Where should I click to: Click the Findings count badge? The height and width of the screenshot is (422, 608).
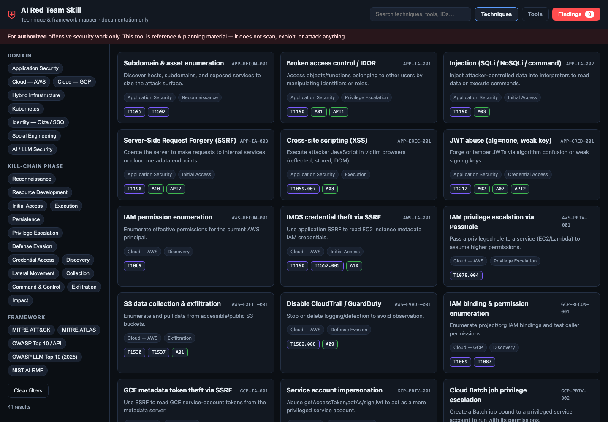pyautogui.click(x=589, y=14)
